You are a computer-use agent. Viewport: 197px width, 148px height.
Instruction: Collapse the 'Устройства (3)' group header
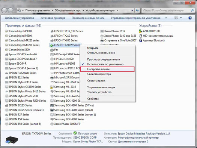tap(150, 26)
